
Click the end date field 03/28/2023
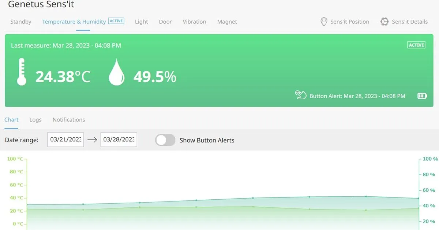tap(119, 139)
